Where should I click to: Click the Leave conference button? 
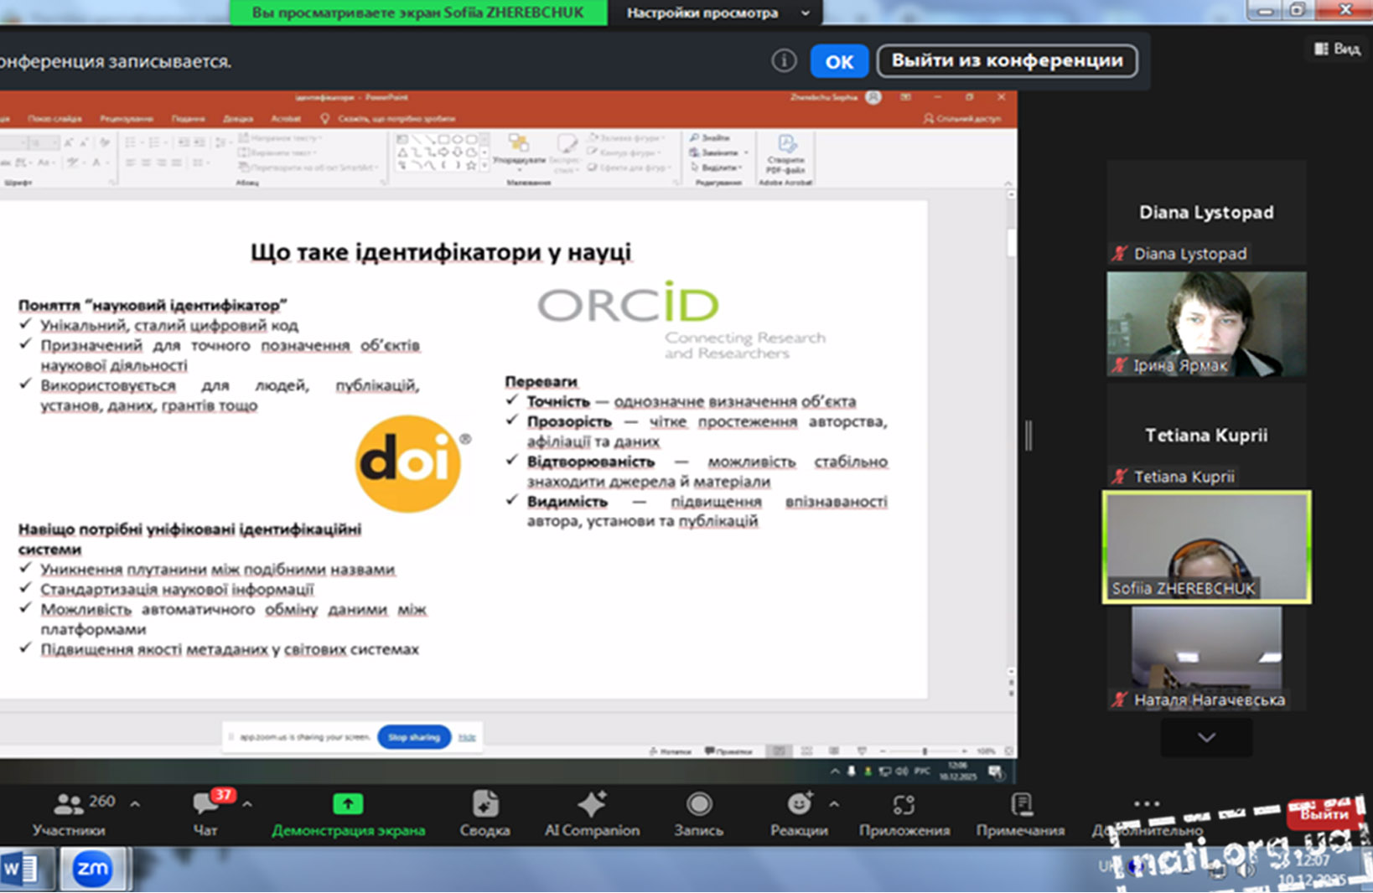[x=1007, y=61]
